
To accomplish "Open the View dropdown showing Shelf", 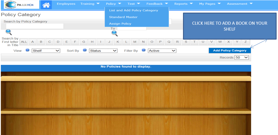I will 46,51.
